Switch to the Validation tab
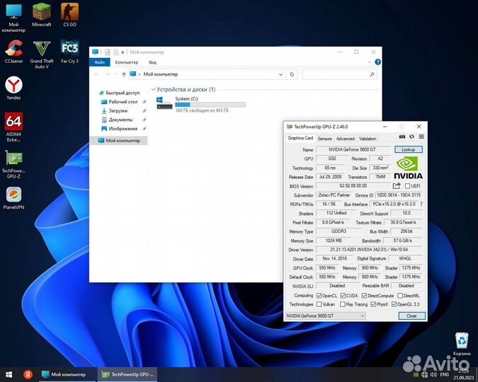The width and height of the screenshot is (478, 382). (368, 139)
